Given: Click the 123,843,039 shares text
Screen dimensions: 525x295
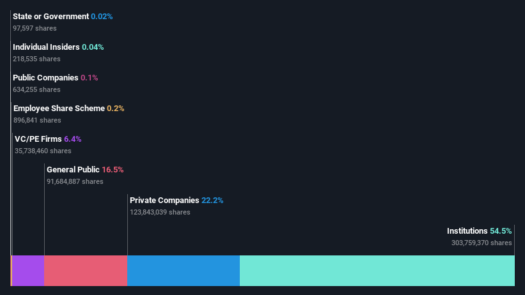Looking at the screenshot, I should (160, 212).
